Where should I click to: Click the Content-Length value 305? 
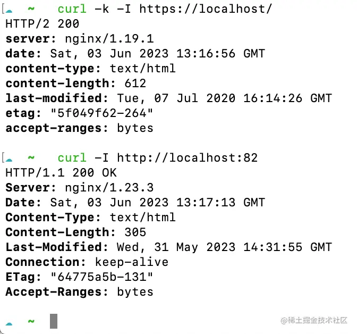coord(135,232)
